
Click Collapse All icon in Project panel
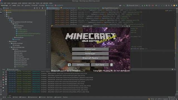pyautogui.click(x=39, y=8)
